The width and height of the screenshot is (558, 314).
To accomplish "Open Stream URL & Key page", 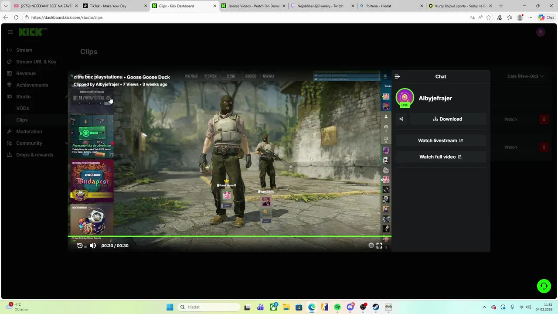I will point(36,61).
